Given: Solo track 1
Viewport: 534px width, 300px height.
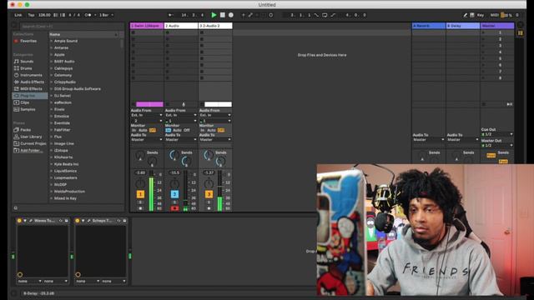Looking at the screenshot, I should coord(140,202).
